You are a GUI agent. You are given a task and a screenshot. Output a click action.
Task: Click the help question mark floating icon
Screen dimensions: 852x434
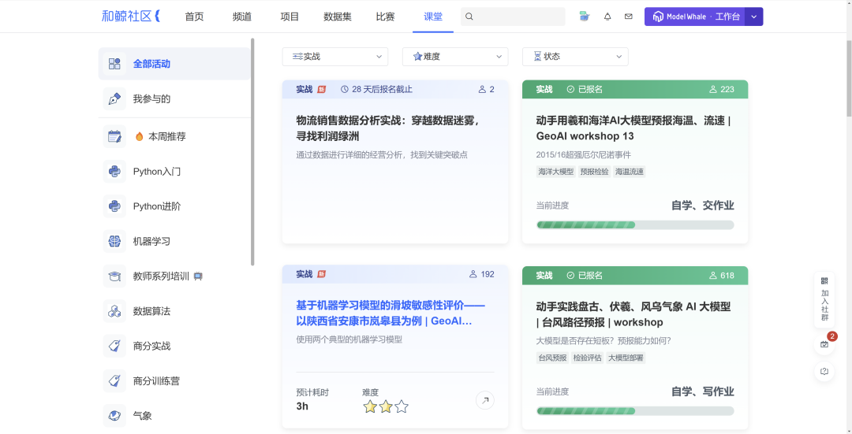pos(824,371)
